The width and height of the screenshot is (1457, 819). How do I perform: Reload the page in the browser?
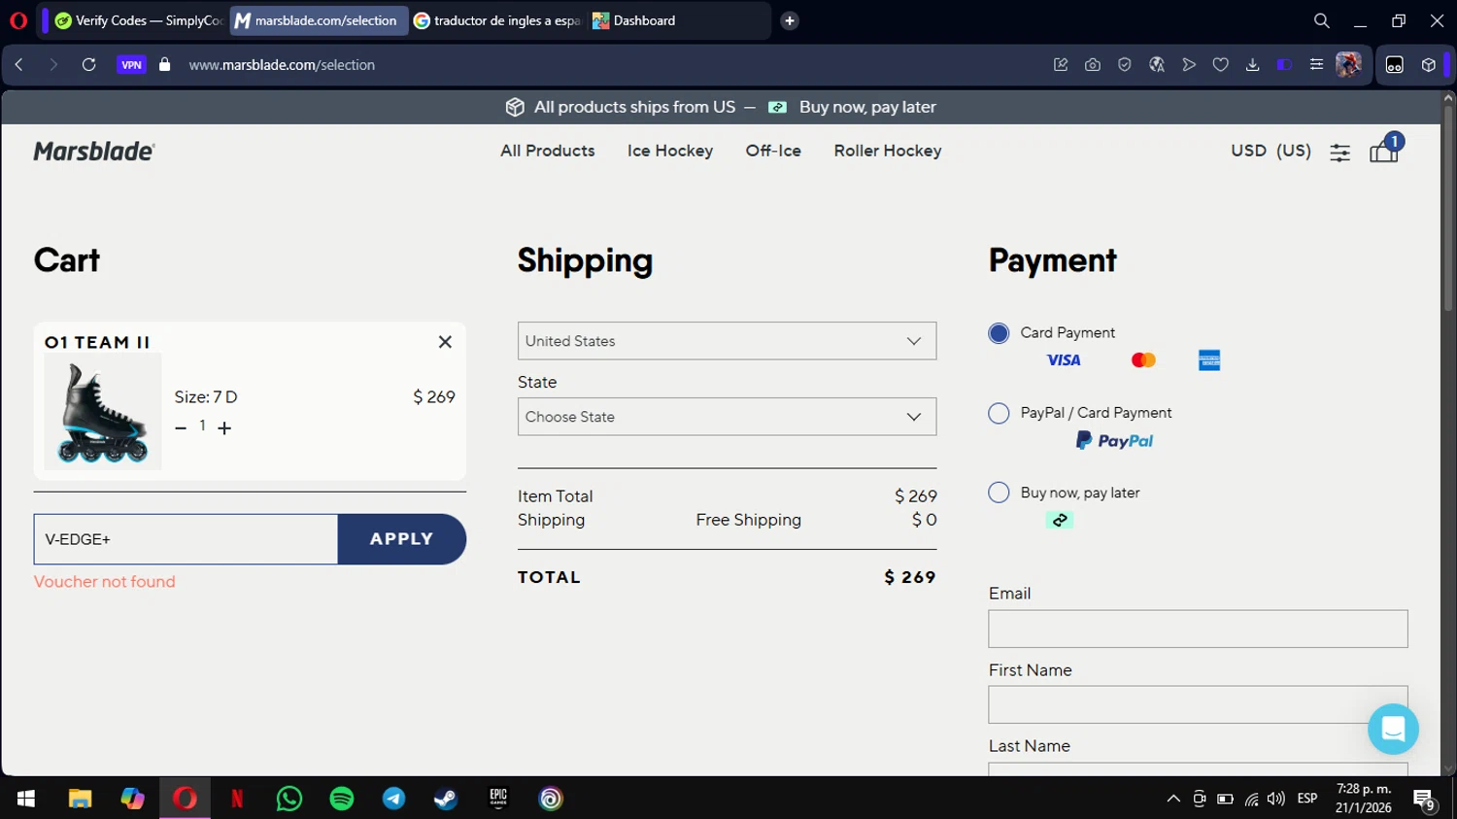[x=88, y=64]
